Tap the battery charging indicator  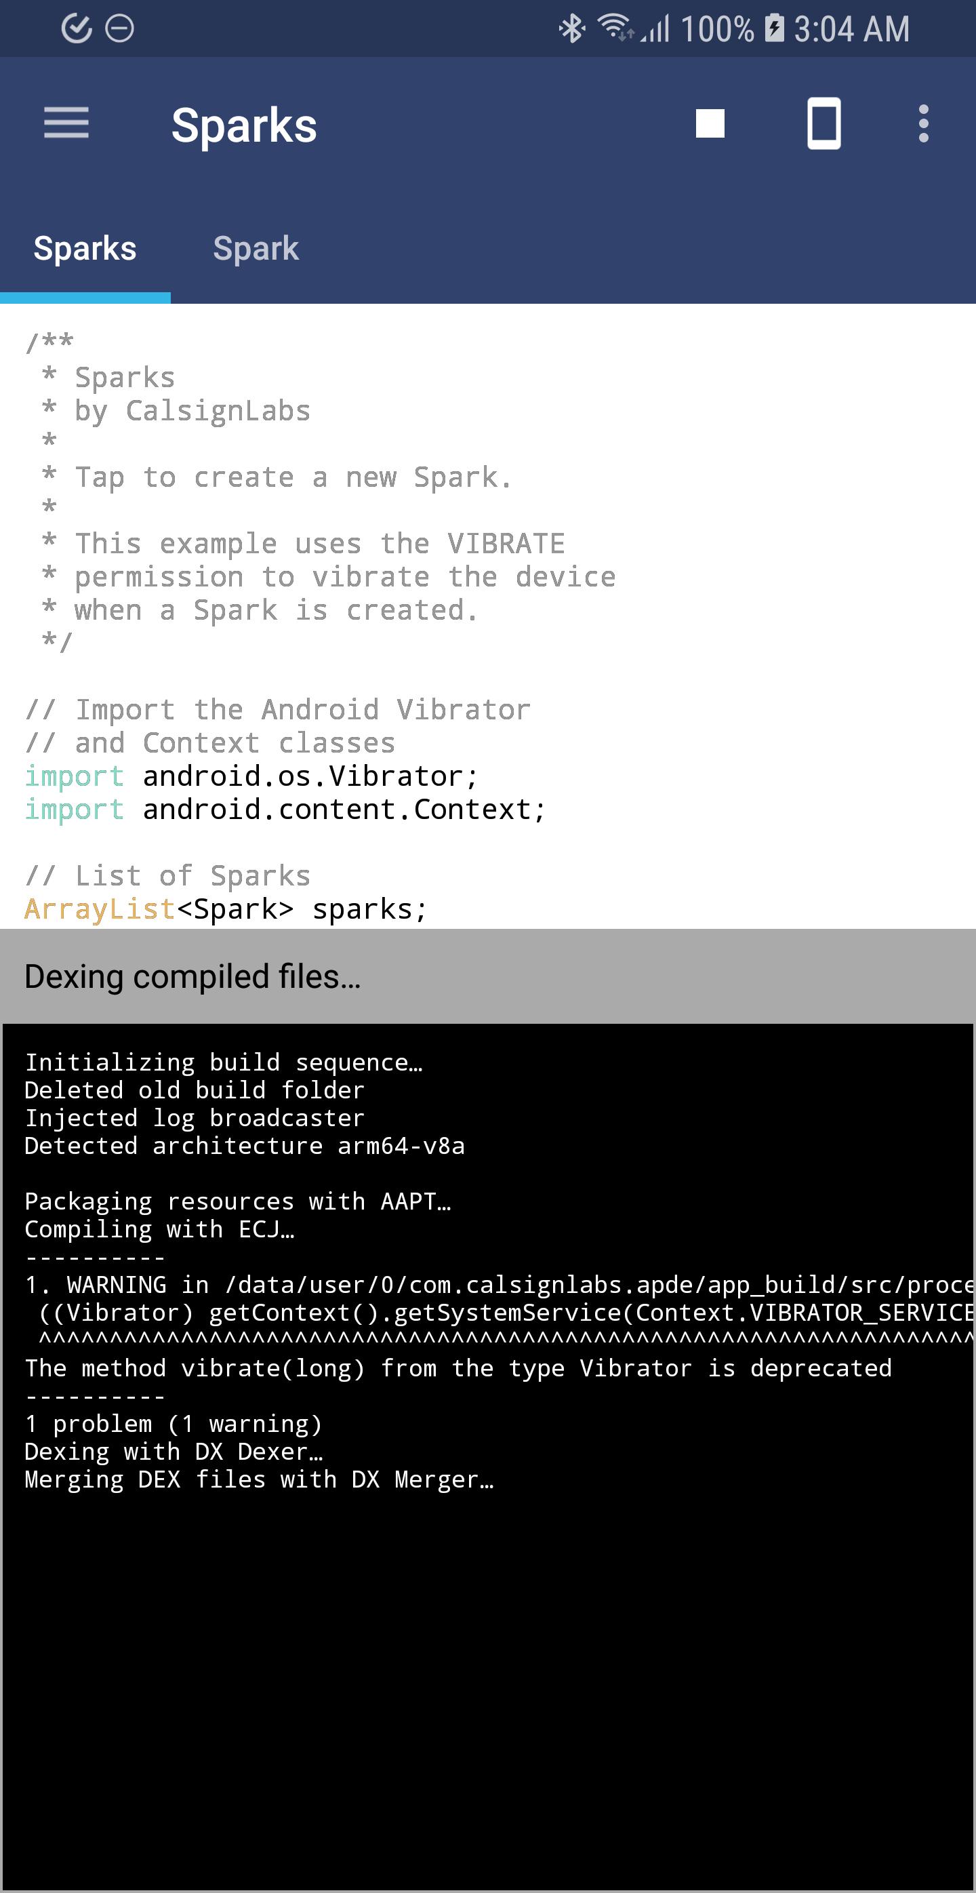773,28
